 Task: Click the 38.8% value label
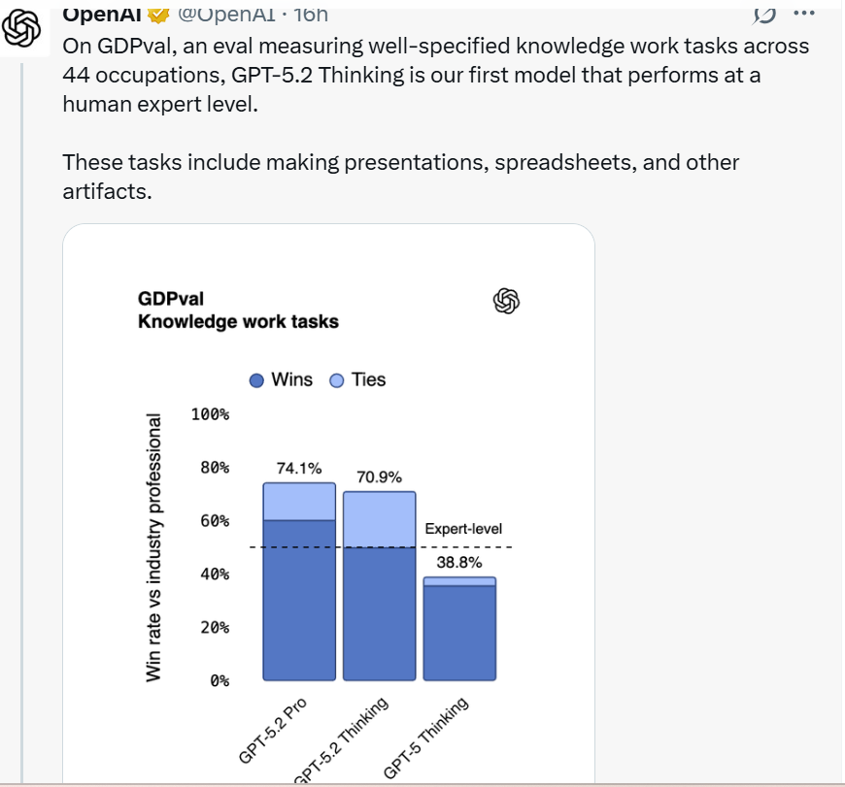(x=458, y=562)
